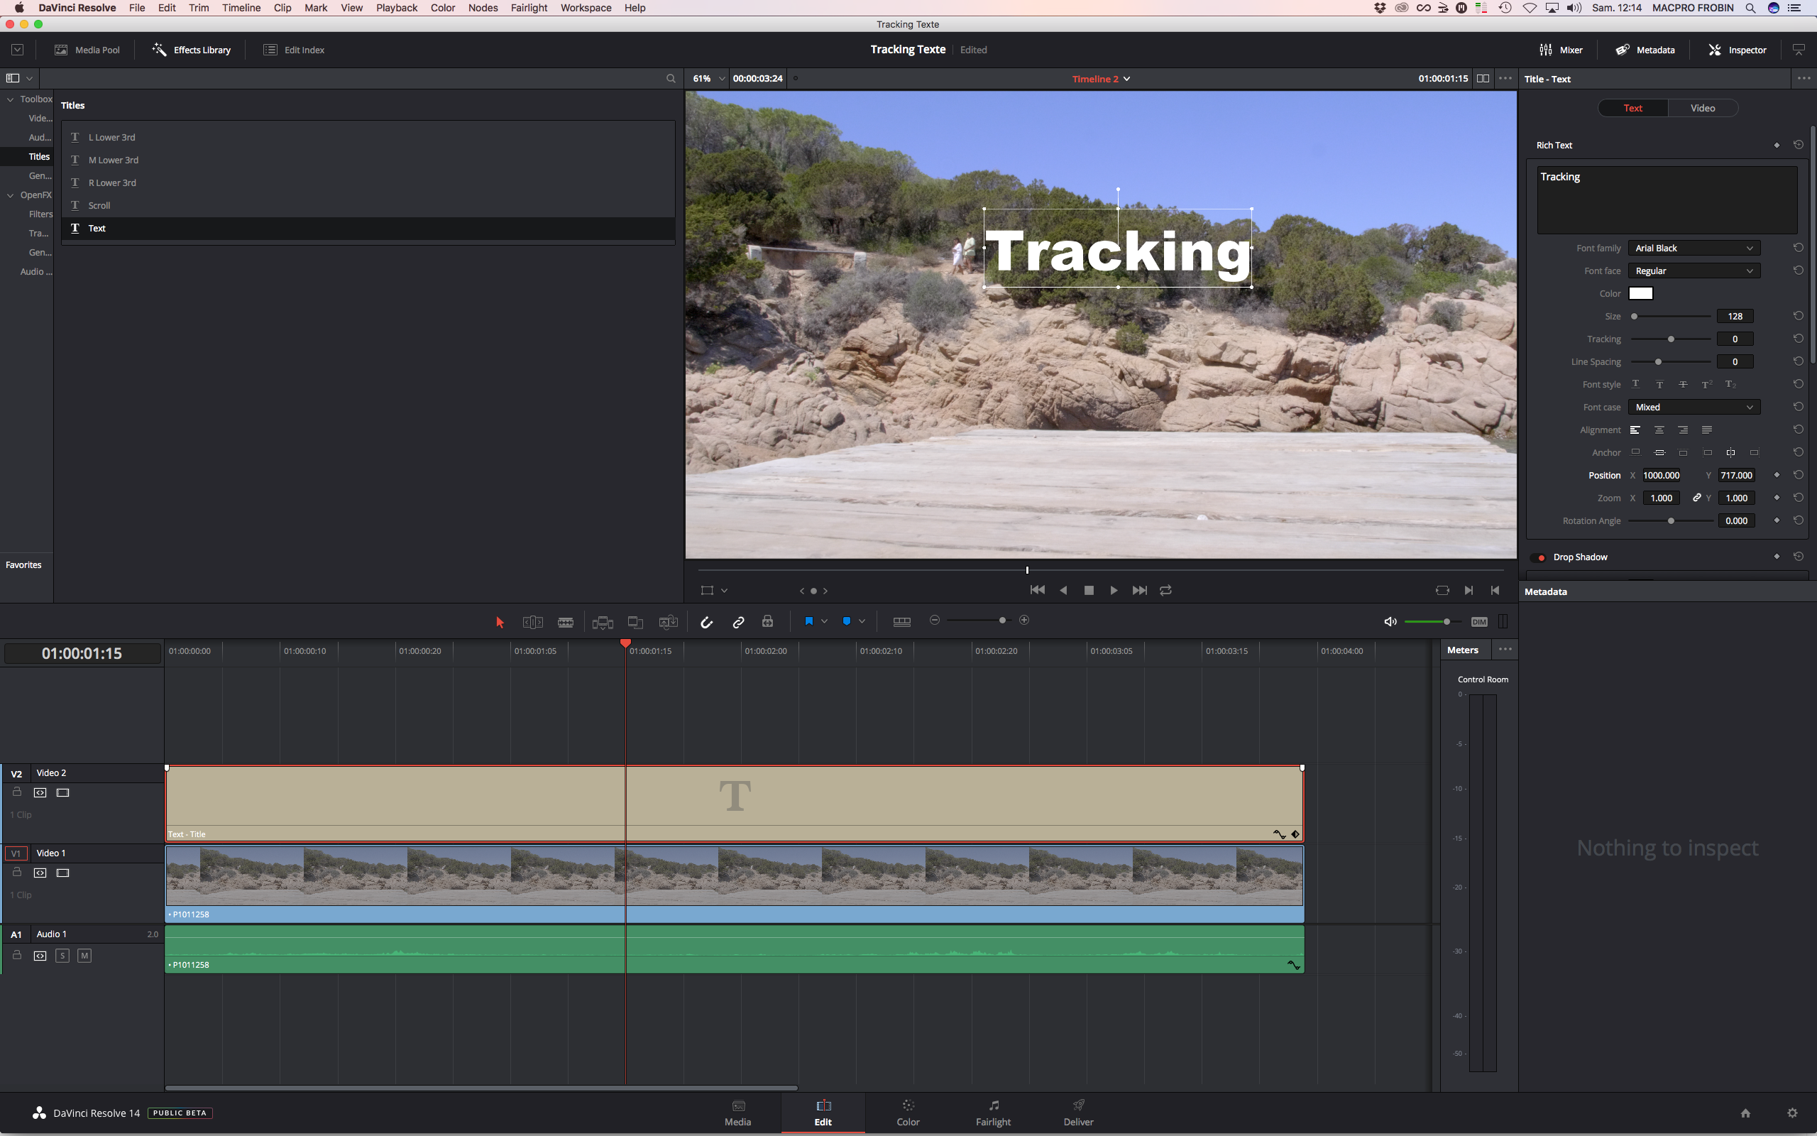The height and width of the screenshot is (1136, 1817).
Task: Enable the snapping magnet icon
Action: click(x=706, y=622)
